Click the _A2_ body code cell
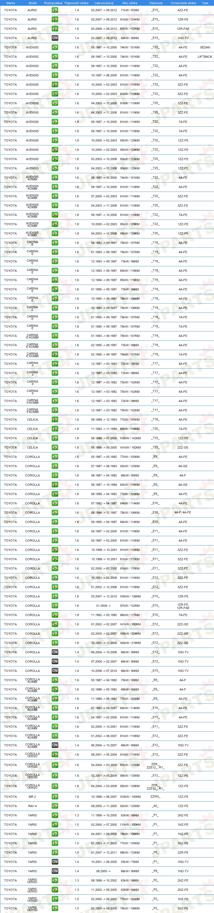 (155, 806)
